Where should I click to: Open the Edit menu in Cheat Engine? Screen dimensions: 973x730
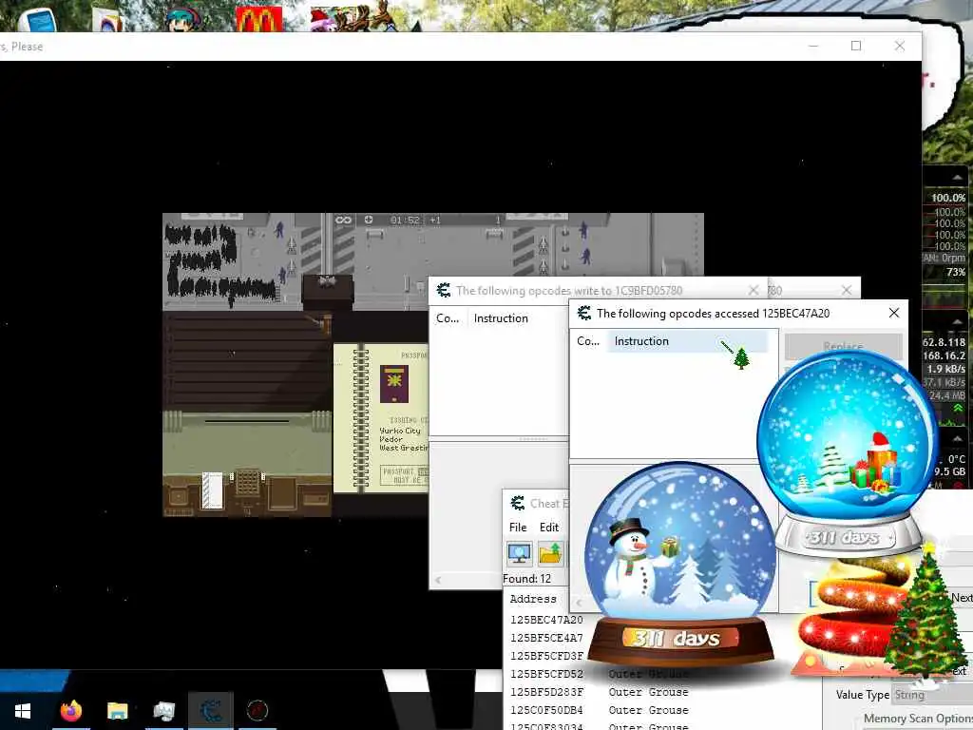coord(548,527)
